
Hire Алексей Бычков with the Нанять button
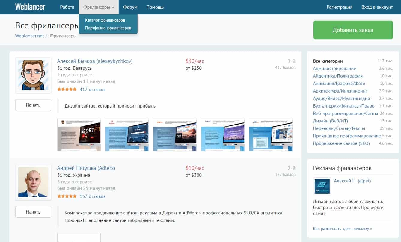click(33, 105)
